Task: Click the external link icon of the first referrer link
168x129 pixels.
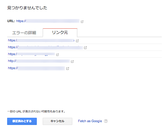Action: pos(77,41)
